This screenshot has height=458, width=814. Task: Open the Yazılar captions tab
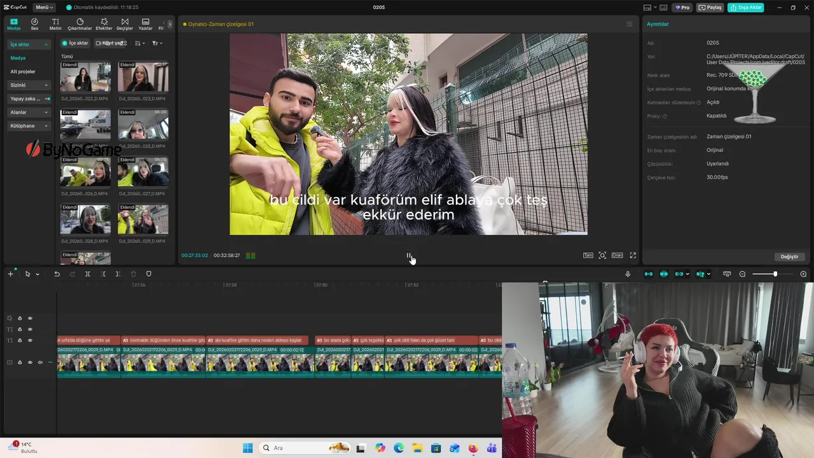tap(146, 24)
